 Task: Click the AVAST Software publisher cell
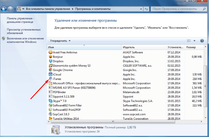133,52
